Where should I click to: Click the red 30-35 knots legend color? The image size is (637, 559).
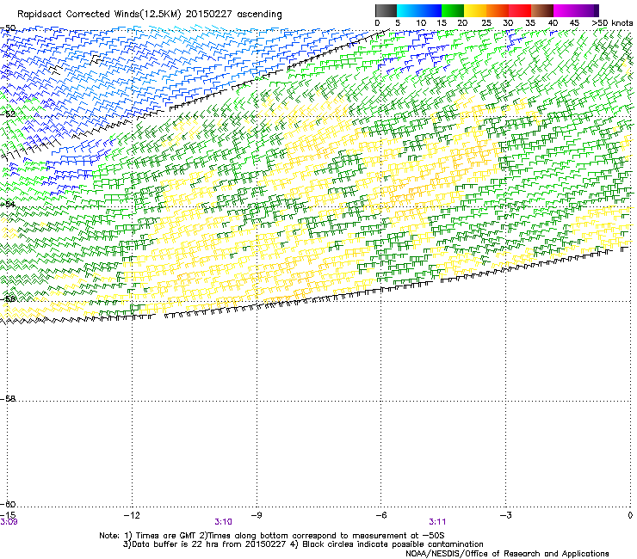pos(520,10)
